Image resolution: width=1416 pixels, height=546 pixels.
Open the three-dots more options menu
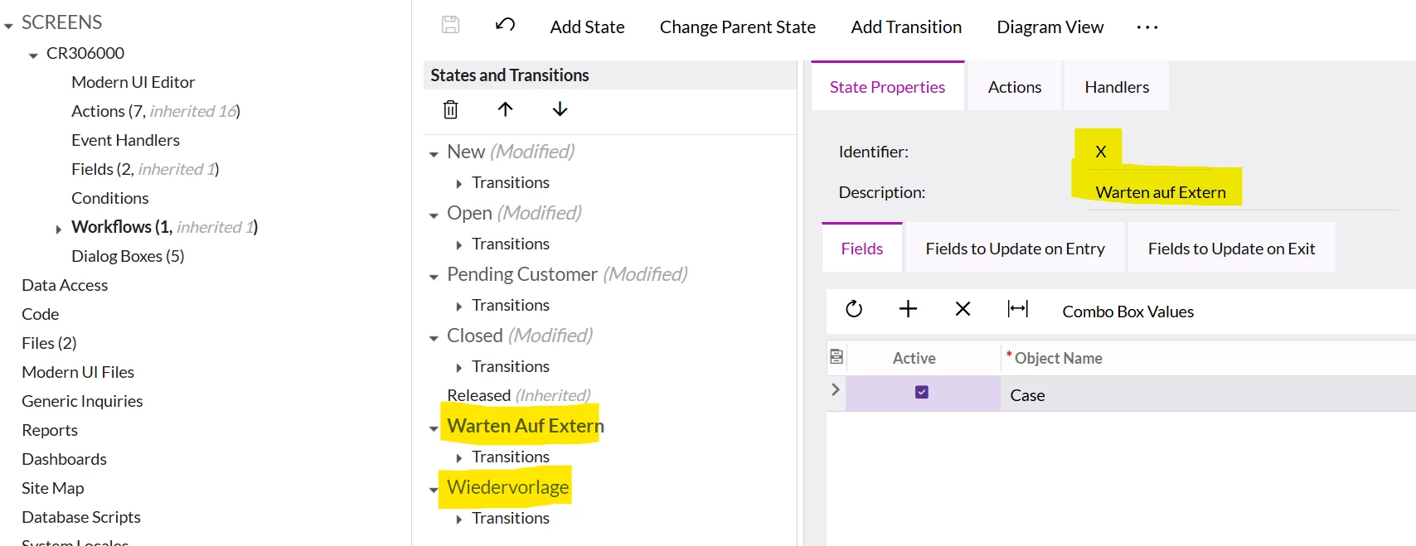pyautogui.click(x=1147, y=27)
